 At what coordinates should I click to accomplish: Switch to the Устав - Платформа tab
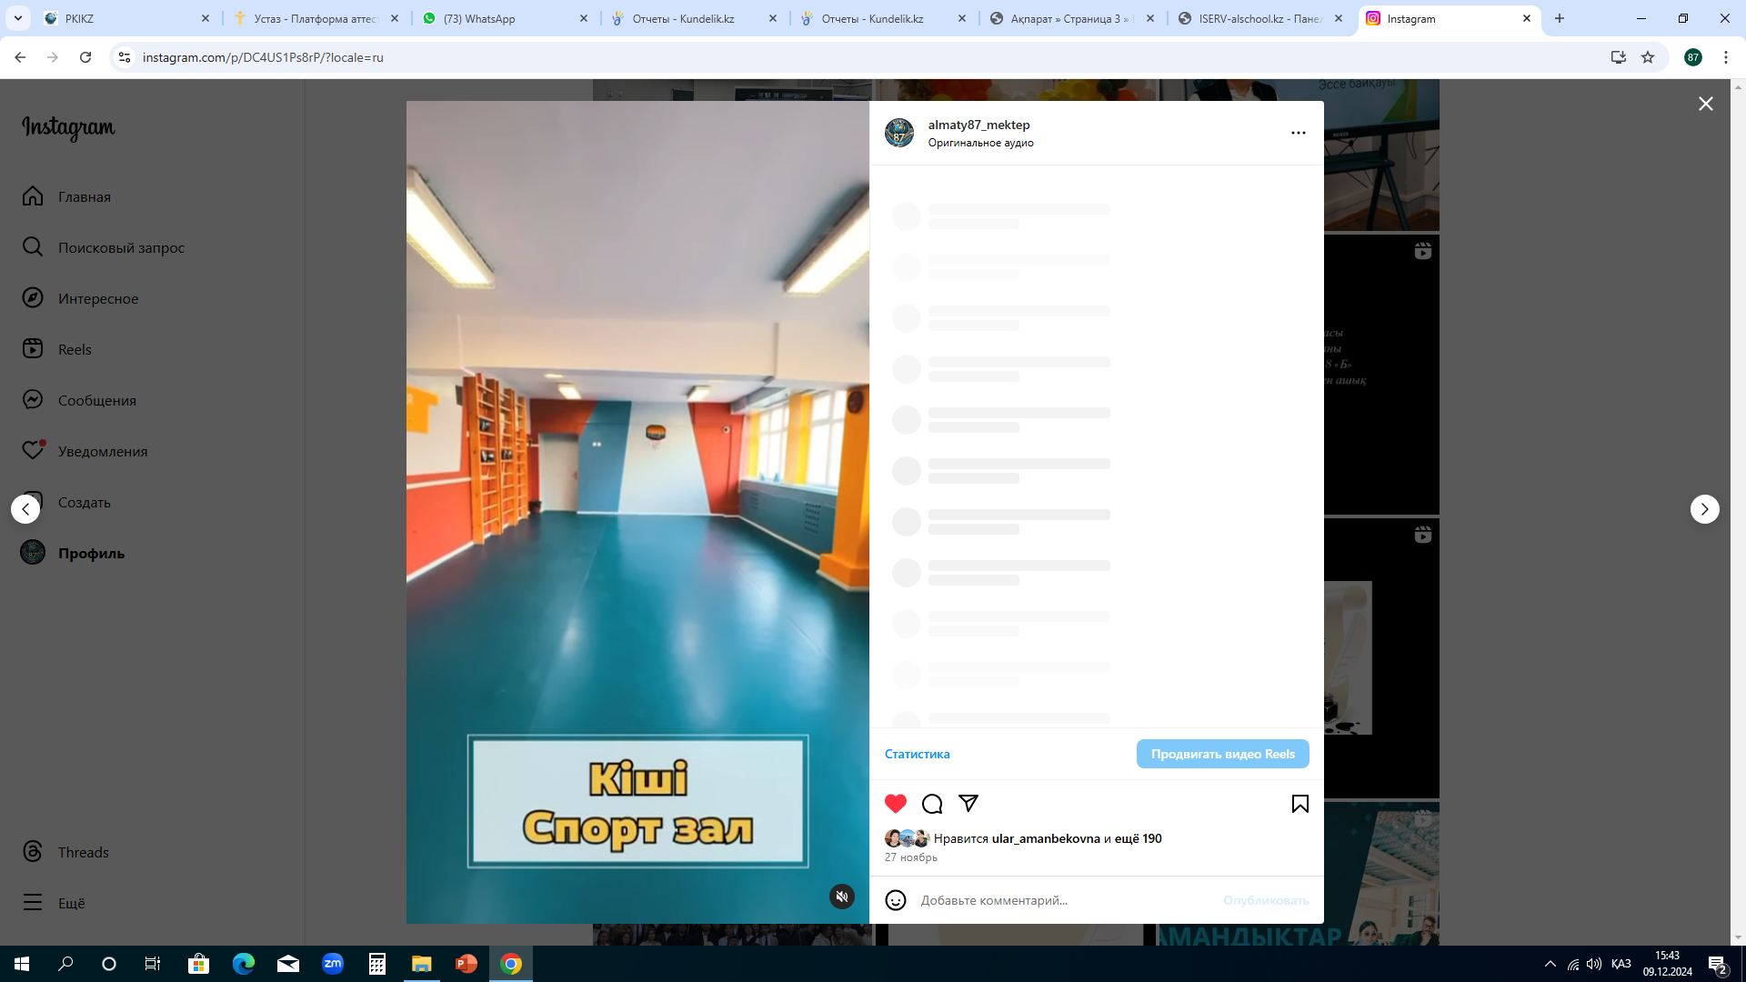(316, 18)
